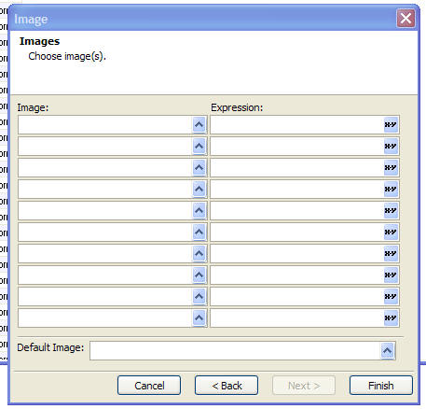Open expression builder for eighth Expression row

391,275
